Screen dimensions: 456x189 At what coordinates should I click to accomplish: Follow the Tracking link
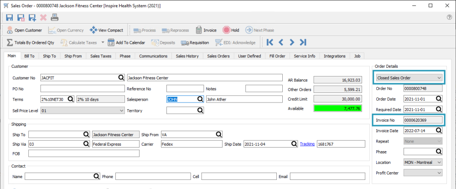[307, 144]
